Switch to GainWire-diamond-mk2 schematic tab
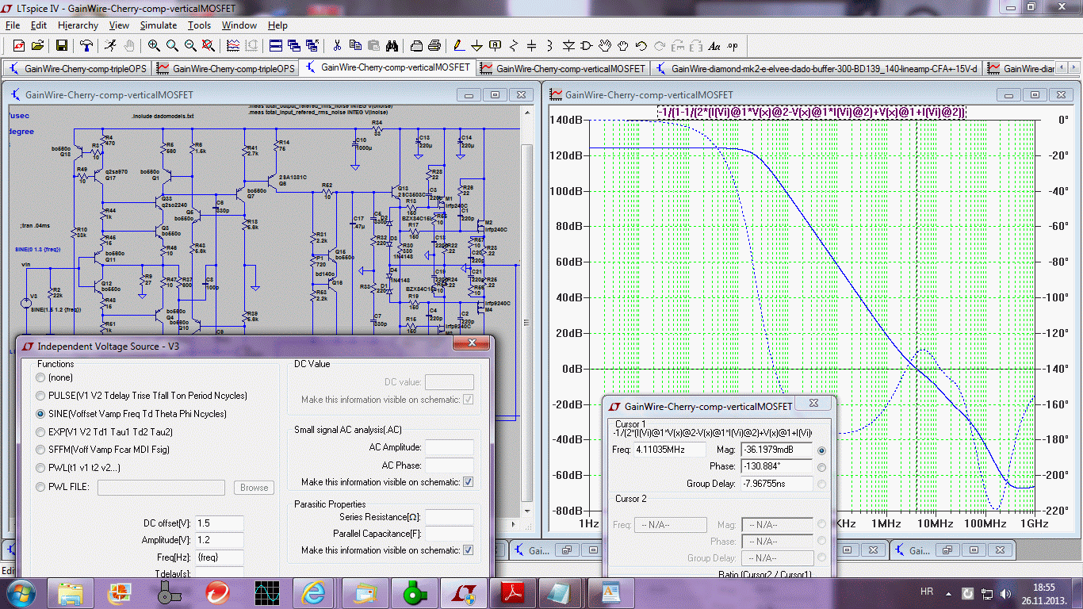Image resolution: width=1083 pixels, height=609 pixels. pos(817,68)
